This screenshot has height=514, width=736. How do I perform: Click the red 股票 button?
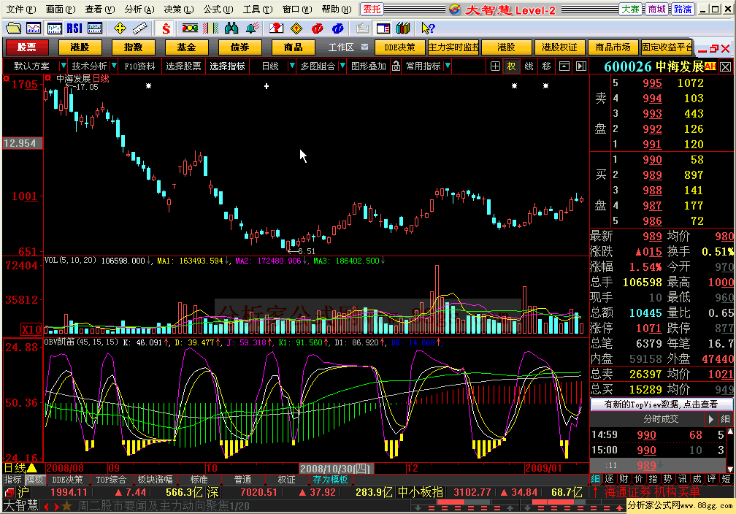pos(27,47)
